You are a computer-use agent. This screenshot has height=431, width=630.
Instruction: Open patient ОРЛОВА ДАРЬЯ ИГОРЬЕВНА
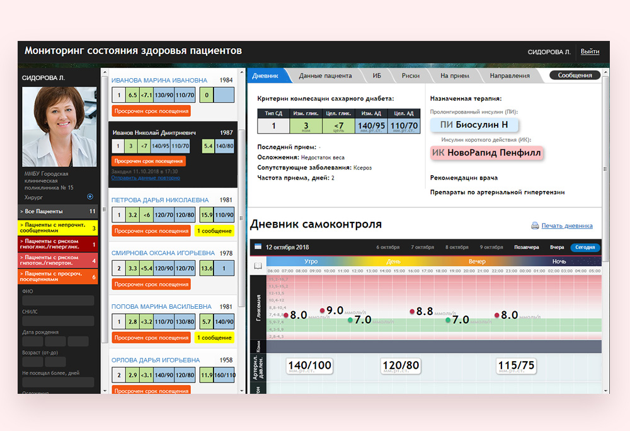(x=156, y=360)
